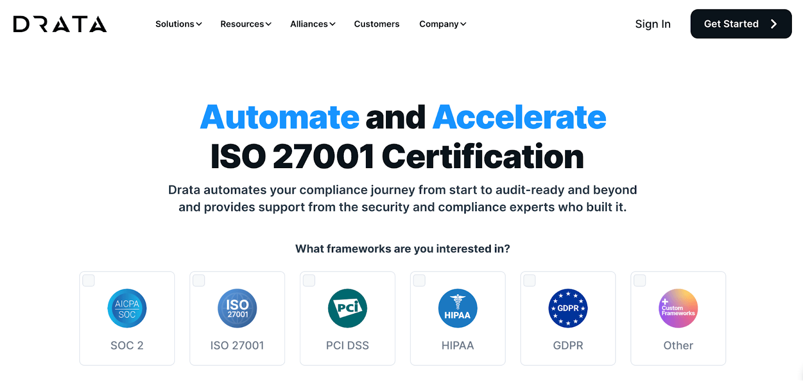Viewport: 803px width, 381px height.
Task: Open the Resources menu
Action: [x=246, y=24]
